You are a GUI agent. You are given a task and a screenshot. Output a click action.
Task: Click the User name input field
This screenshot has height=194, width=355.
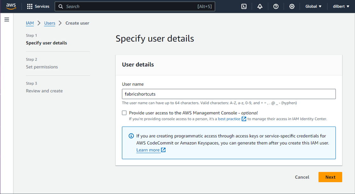(x=229, y=94)
